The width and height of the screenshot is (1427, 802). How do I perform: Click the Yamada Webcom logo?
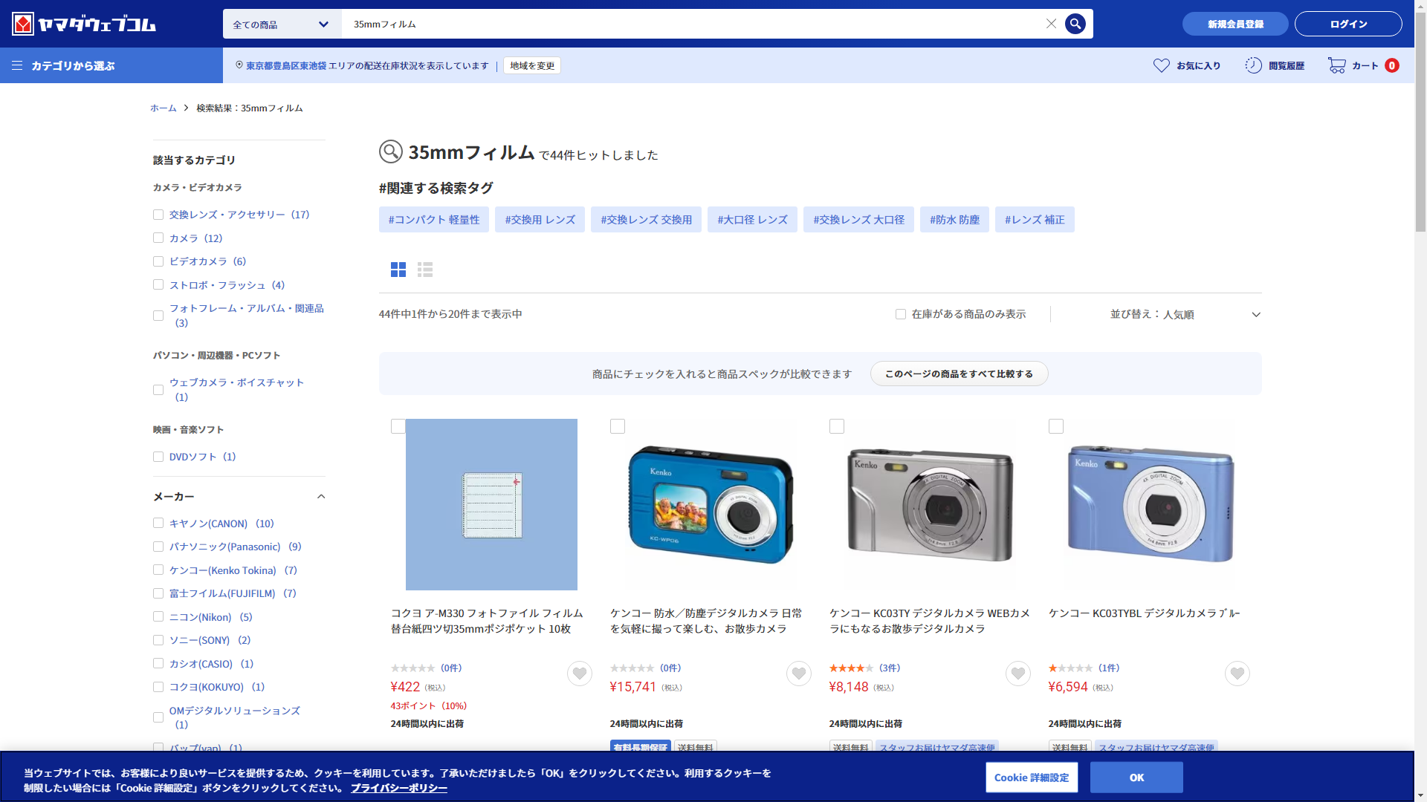(x=83, y=24)
